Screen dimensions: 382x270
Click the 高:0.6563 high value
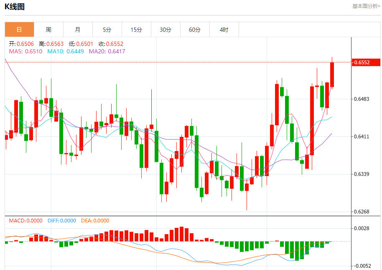(51, 44)
